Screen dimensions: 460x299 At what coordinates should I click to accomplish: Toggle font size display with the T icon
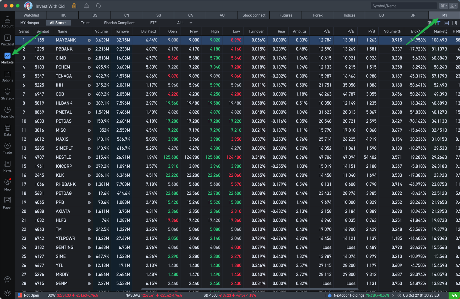[439, 23]
